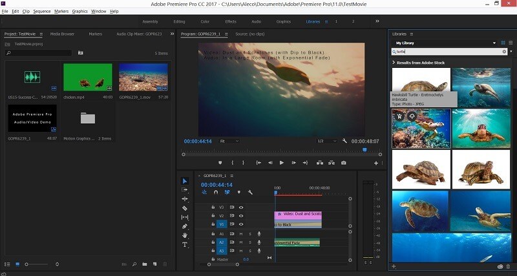Open the Graphics menu
Image resolution: width=517 pixels, height=276 pixels.
coord(79,11)
